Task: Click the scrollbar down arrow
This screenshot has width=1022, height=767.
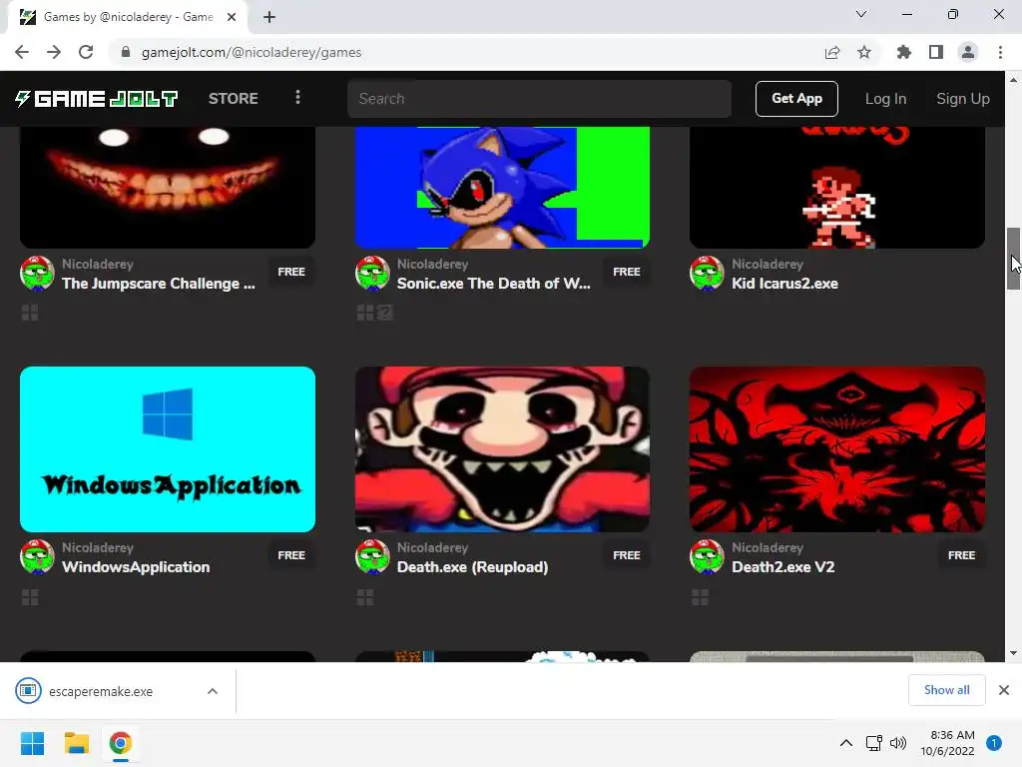Action: pos(1013,653)
